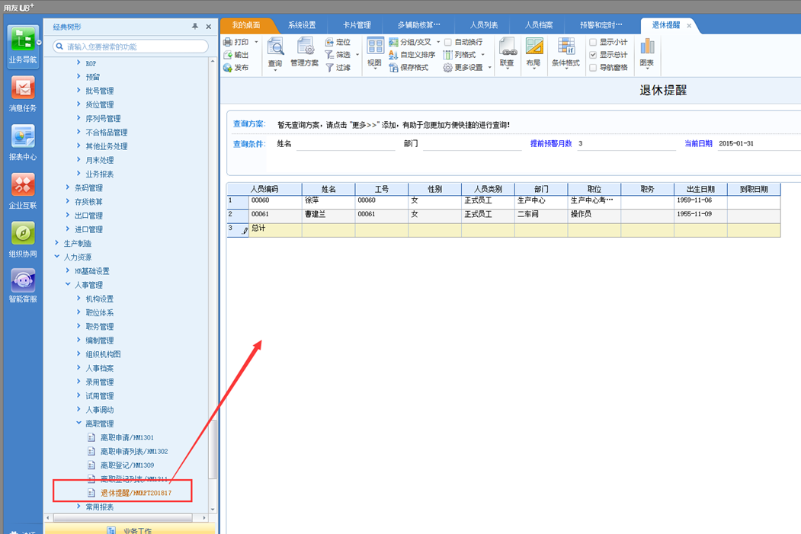Viewport: 801px width, 534px height.
Task: Switch to the 系统设置 tab
Action: coord(302,25)
